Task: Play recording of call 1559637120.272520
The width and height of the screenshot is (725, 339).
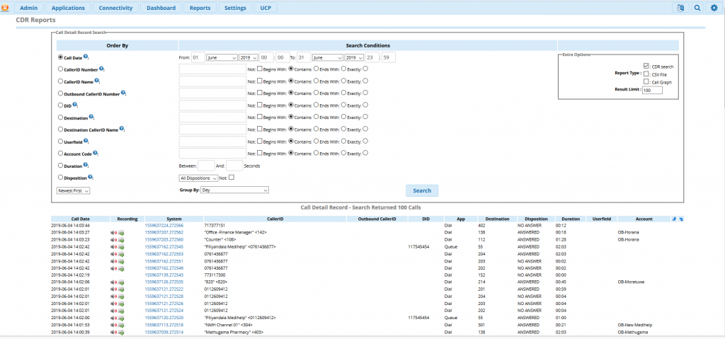Action: click(x=114, y=318)
